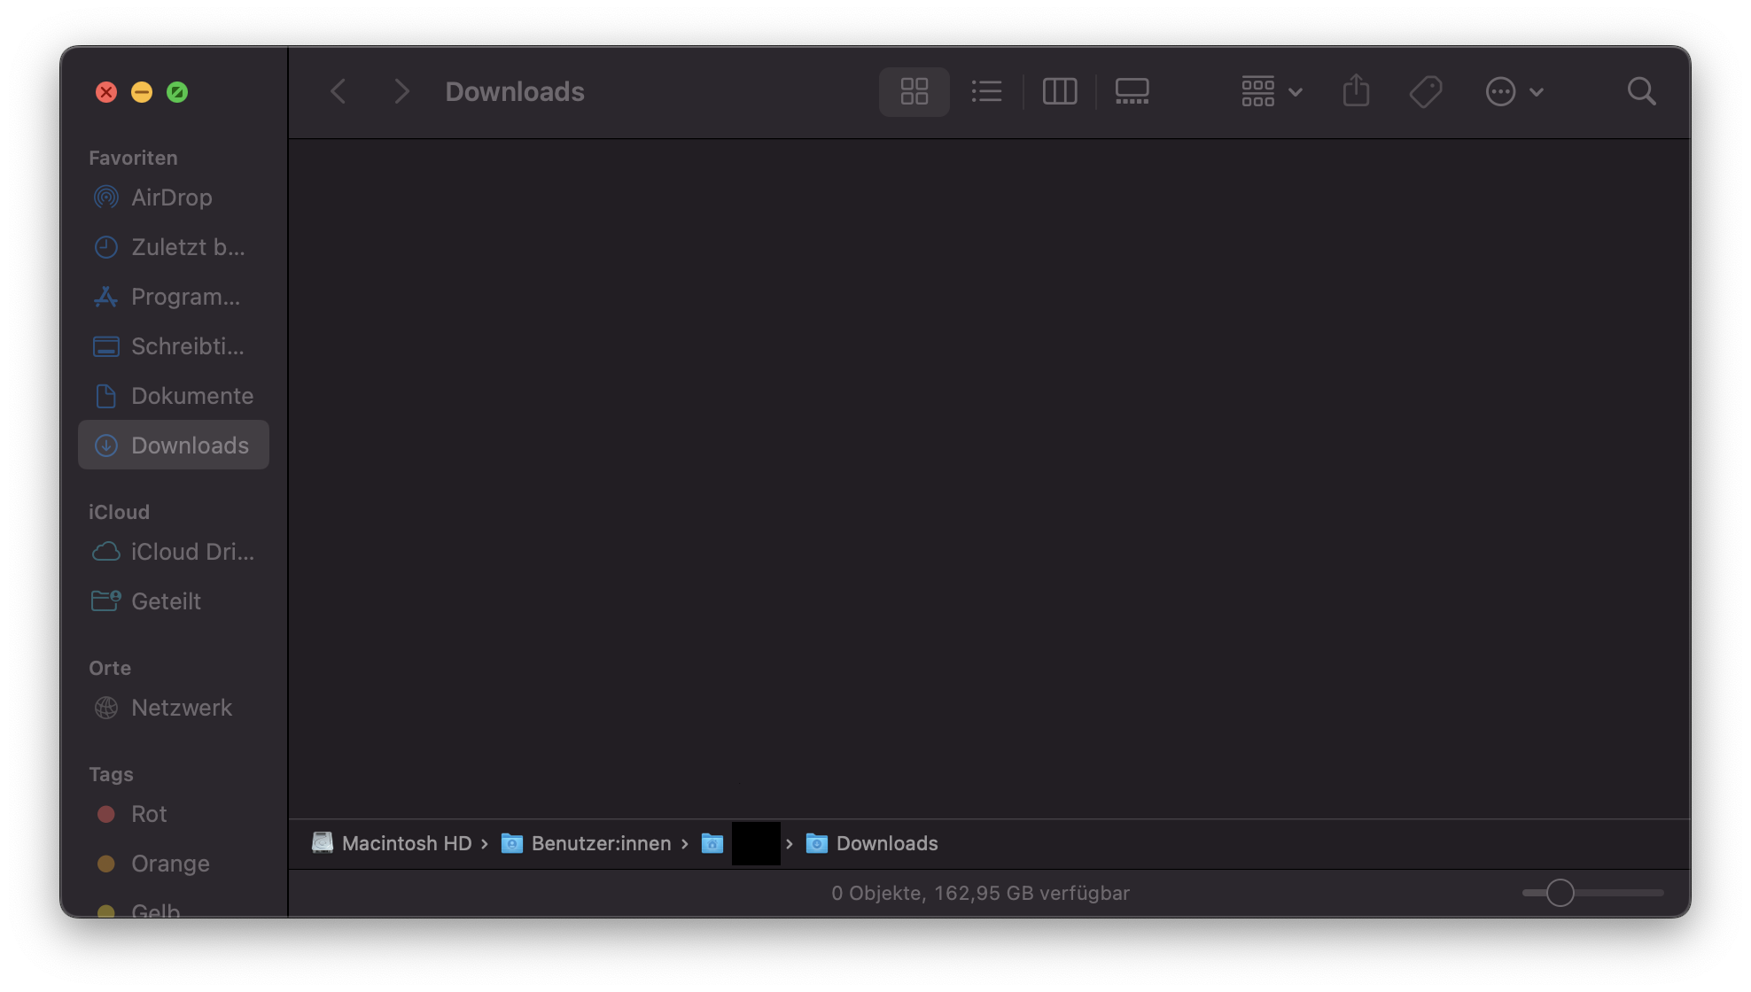The width and height of the screenshot is (1751, 992).
Task: Open the group-by options dropdown
Action: coord(1271,91)
